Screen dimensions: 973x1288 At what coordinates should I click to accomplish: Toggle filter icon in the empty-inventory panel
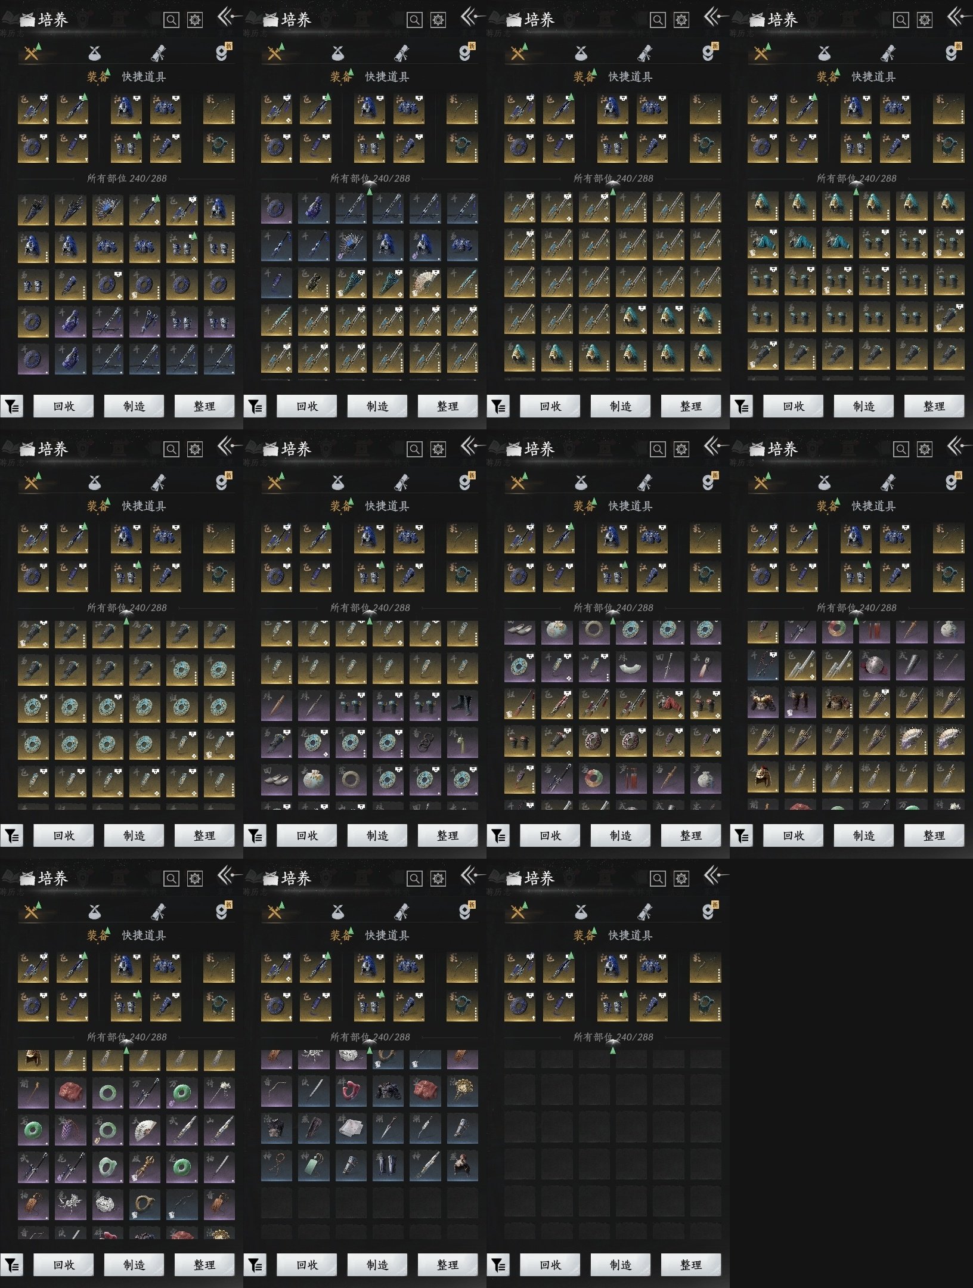coord(498,1265)
